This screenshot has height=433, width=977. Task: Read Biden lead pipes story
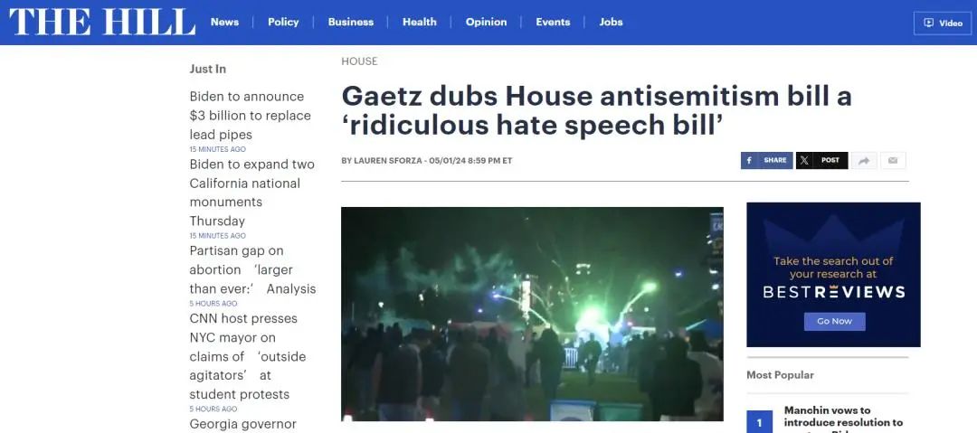[251, 116]
